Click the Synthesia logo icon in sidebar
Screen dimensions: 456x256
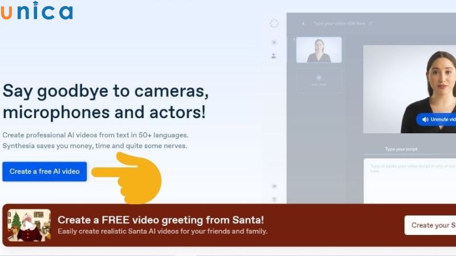coord(274,23)
